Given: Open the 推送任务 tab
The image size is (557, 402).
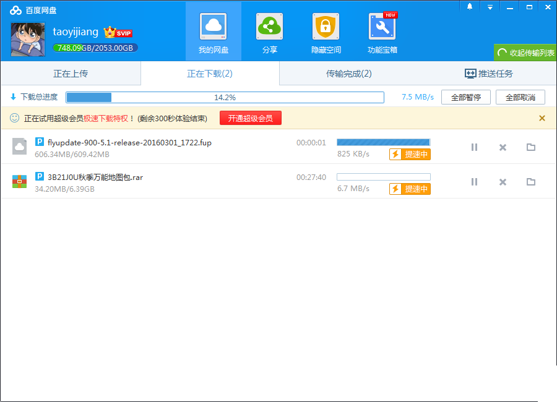Looking at the screenshot, I should coord(488,74).
